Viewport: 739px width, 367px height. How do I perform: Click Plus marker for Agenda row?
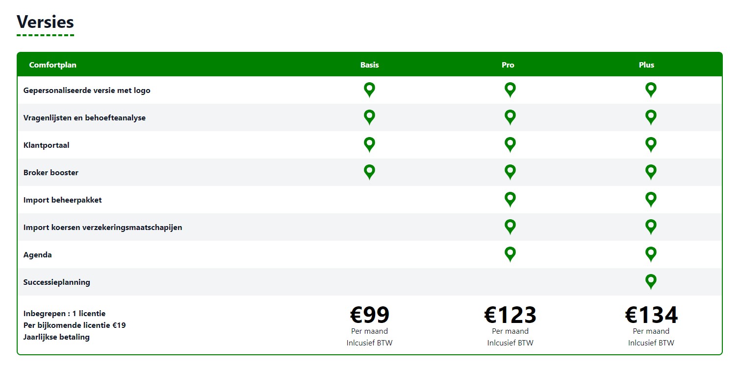(651, 254)
